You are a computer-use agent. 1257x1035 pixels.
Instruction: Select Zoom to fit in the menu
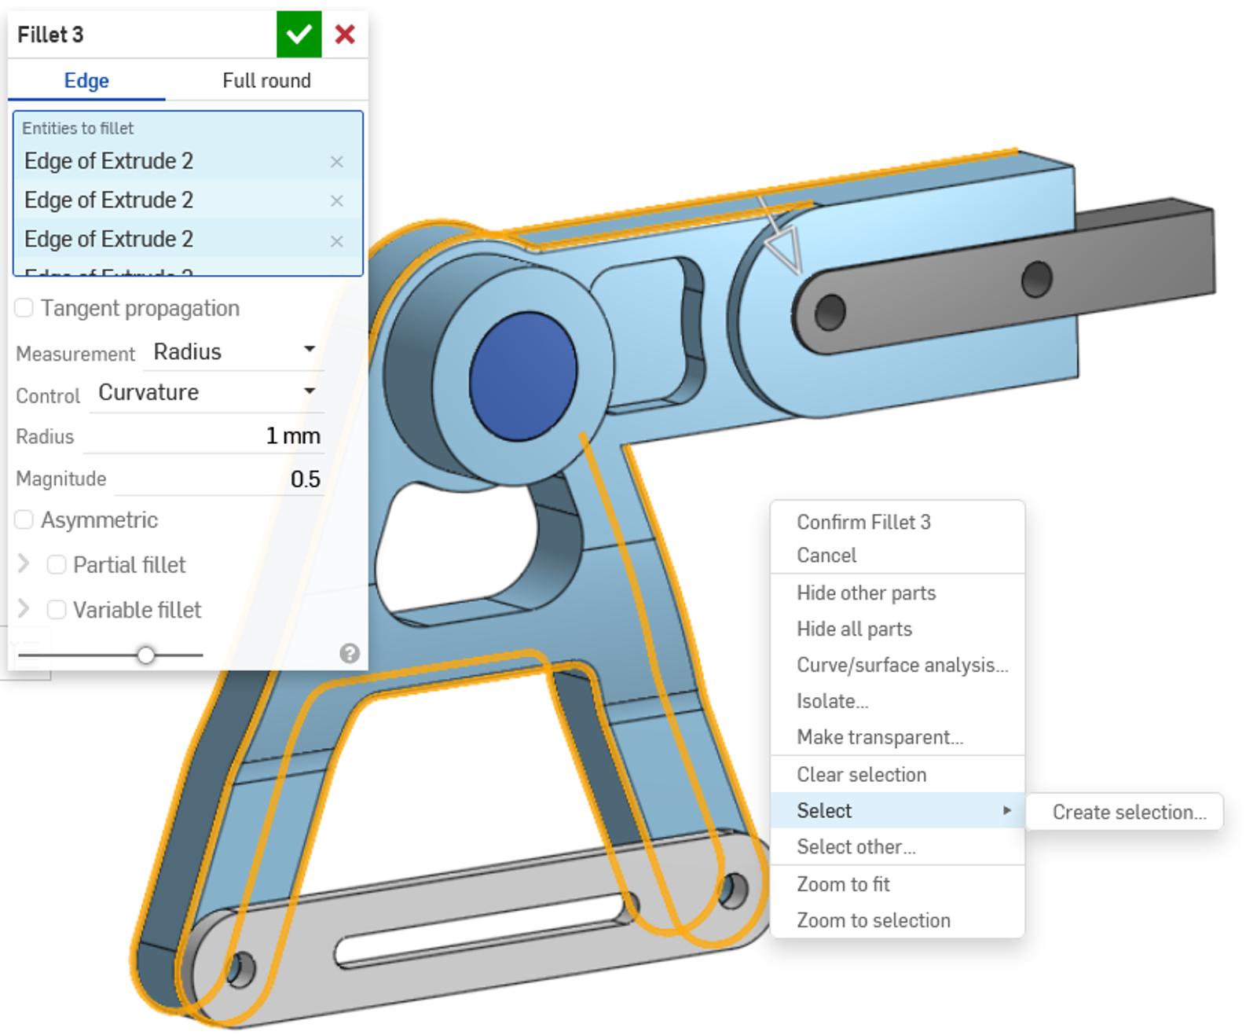coord(843,883)
